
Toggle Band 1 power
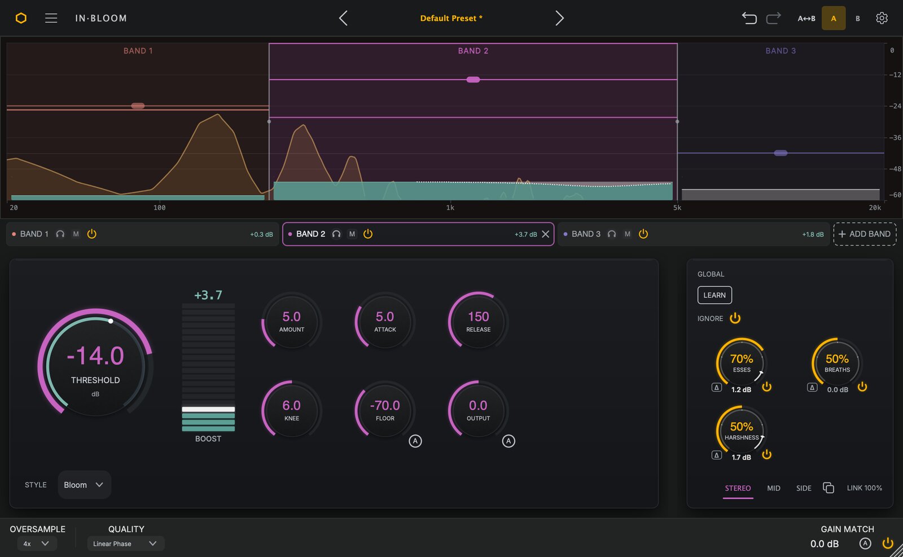tap(92, 234)
